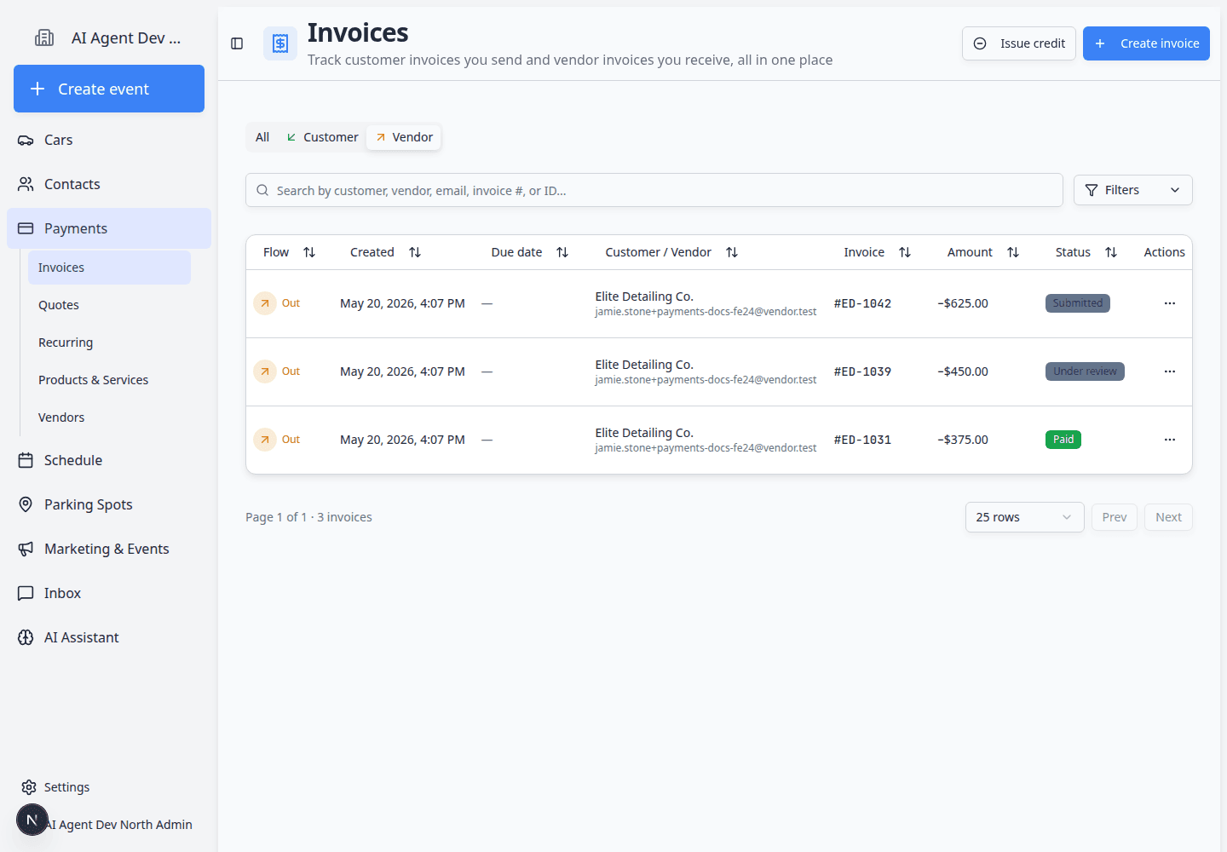Click the Out flow icon for #ED-1039
Screen dimensions: 1227x852
(265, 371)
